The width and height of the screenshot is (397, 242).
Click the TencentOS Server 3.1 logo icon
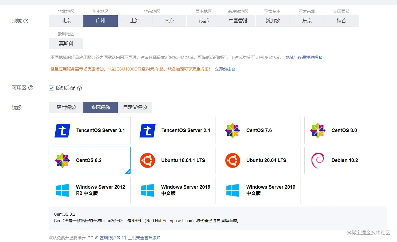tap(63, 131)
